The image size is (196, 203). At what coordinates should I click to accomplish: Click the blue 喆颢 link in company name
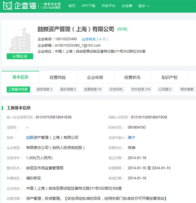pos(30,137)
